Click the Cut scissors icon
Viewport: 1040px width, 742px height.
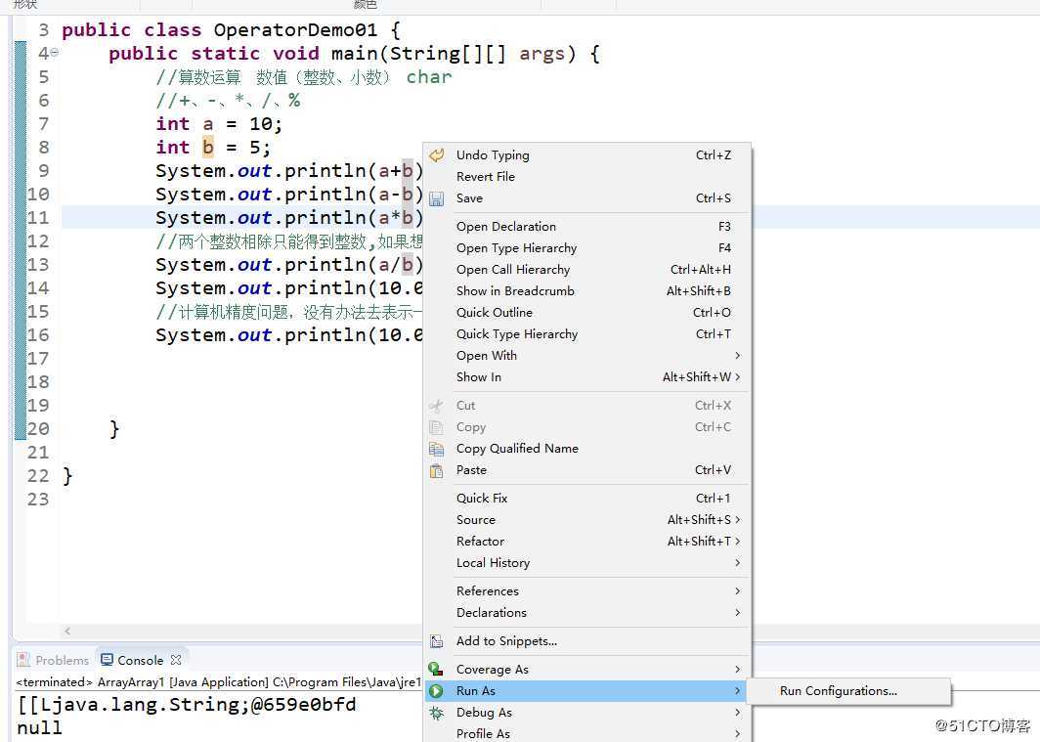[x=436, y=405]
